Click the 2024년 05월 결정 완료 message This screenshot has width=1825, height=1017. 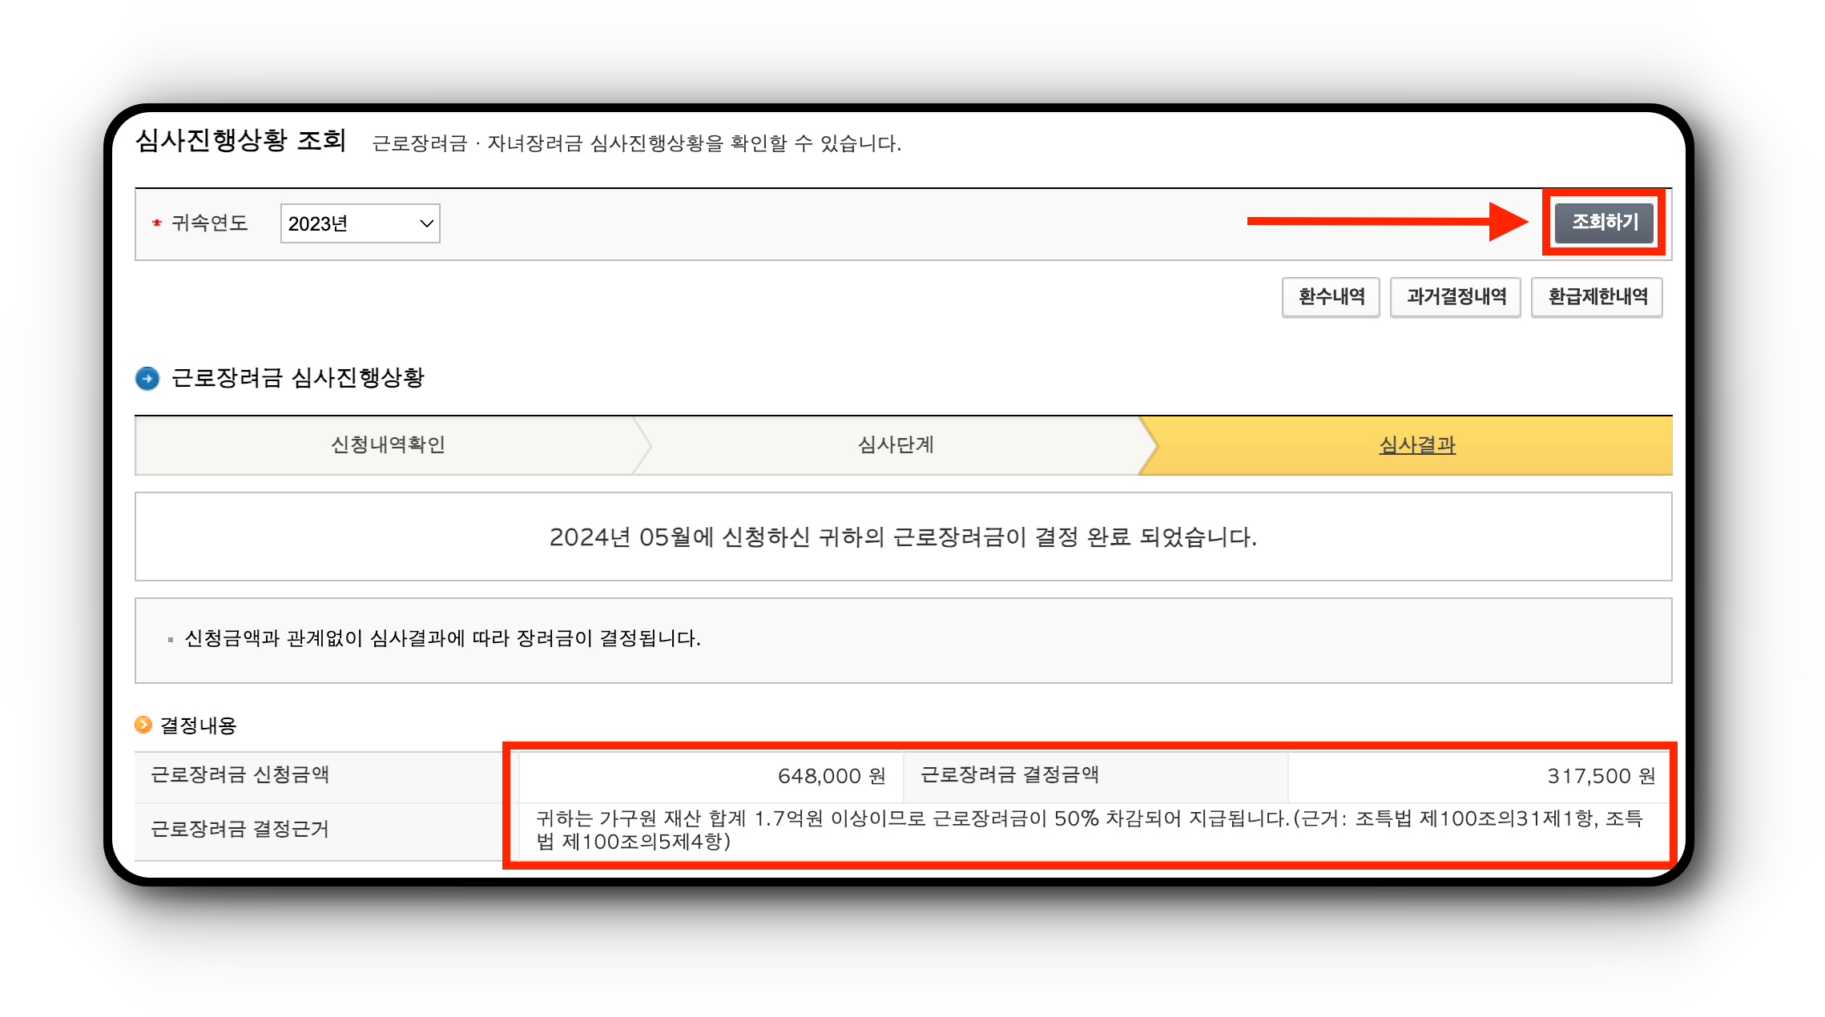(x=903, y=537)
